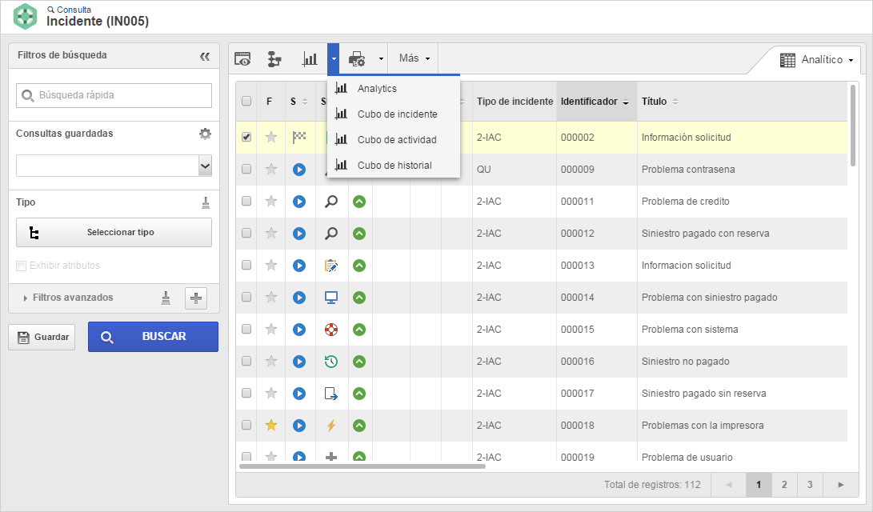
Task: Collapse the search filters panel
Action: (205, 56)
